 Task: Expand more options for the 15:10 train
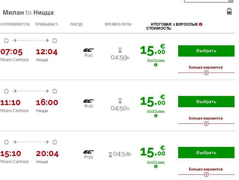click(206, 174)
